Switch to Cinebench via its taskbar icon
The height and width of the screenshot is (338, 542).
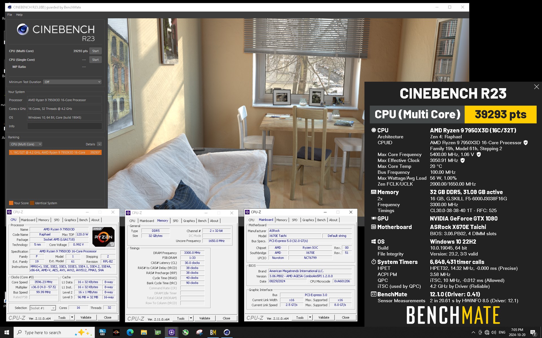tap(227, 332)
